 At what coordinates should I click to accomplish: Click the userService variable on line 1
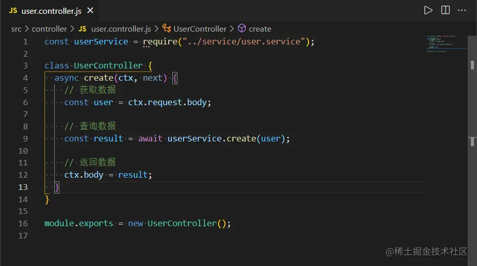(101, 41)
